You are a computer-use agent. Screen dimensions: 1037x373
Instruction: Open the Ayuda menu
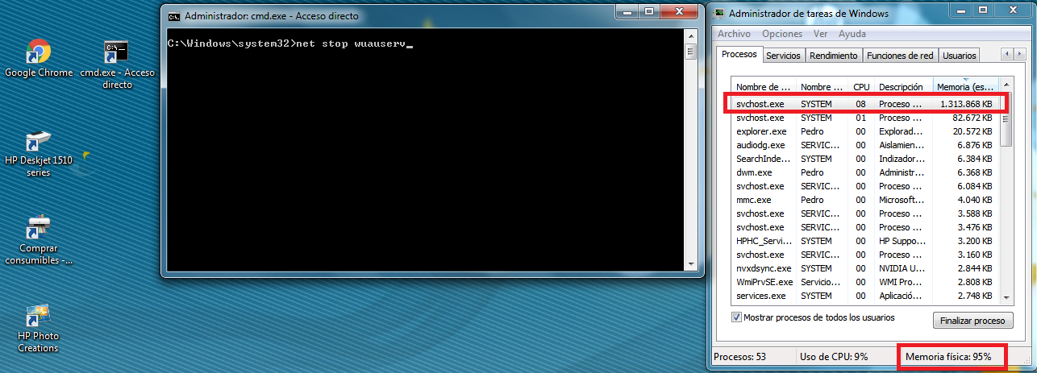tap(852, 34)
